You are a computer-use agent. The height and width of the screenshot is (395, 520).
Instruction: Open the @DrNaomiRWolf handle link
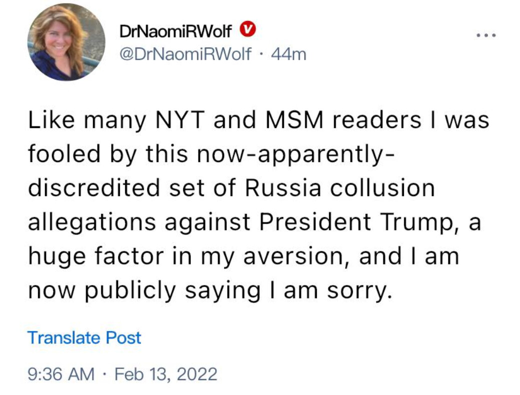tap(185, 54)
